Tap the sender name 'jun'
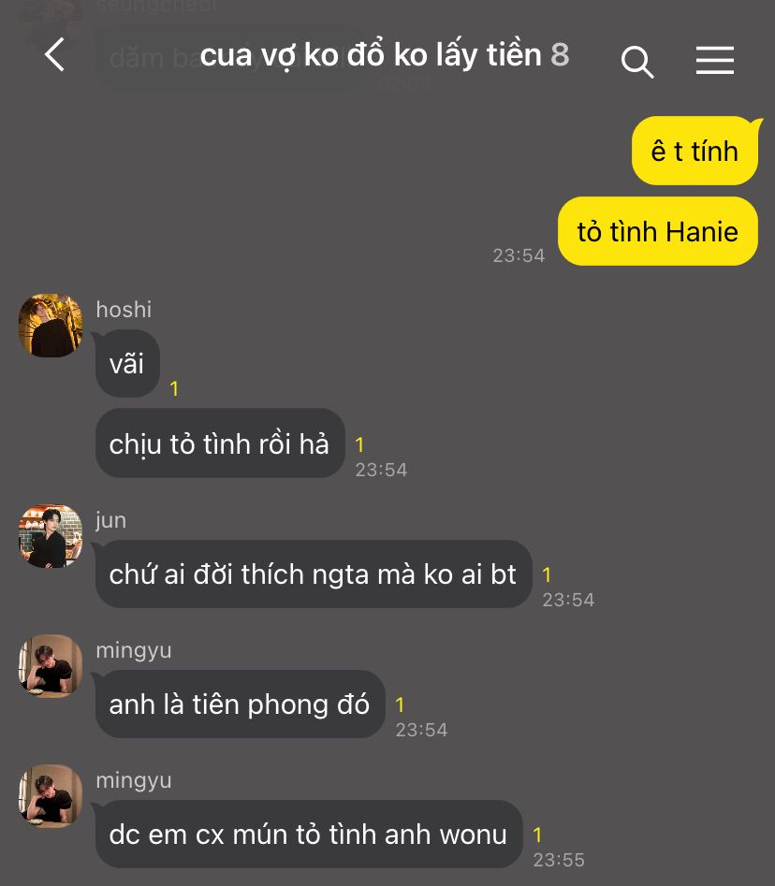 (x=110, y=520)
